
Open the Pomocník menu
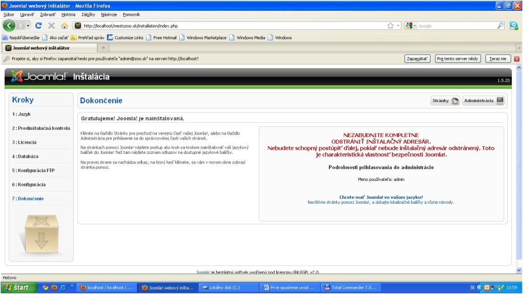131,14
